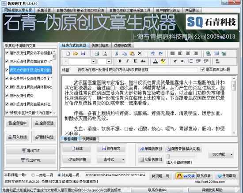Undo the last edit
This screenshot has height=193, width=243.
tap(153, 54)
